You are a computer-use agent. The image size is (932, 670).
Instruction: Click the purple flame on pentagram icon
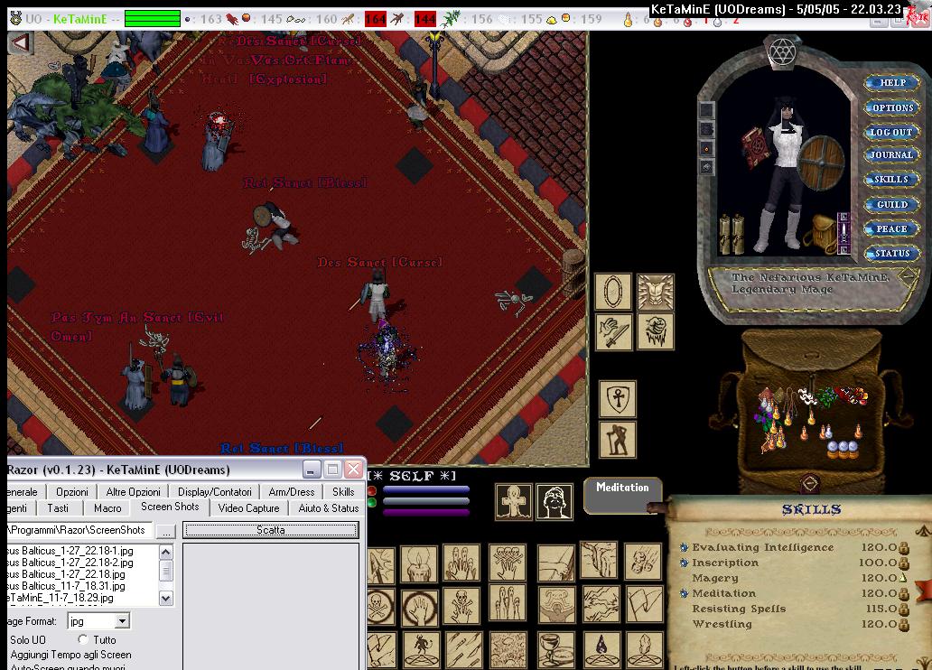pyautogui.click(x=601, y=650)
